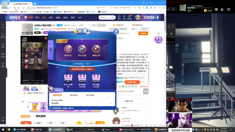Image resolution: width=235 pixels, height=132 pixels.
Task: Open Windows Start button
Action: [x=3, y=129]
